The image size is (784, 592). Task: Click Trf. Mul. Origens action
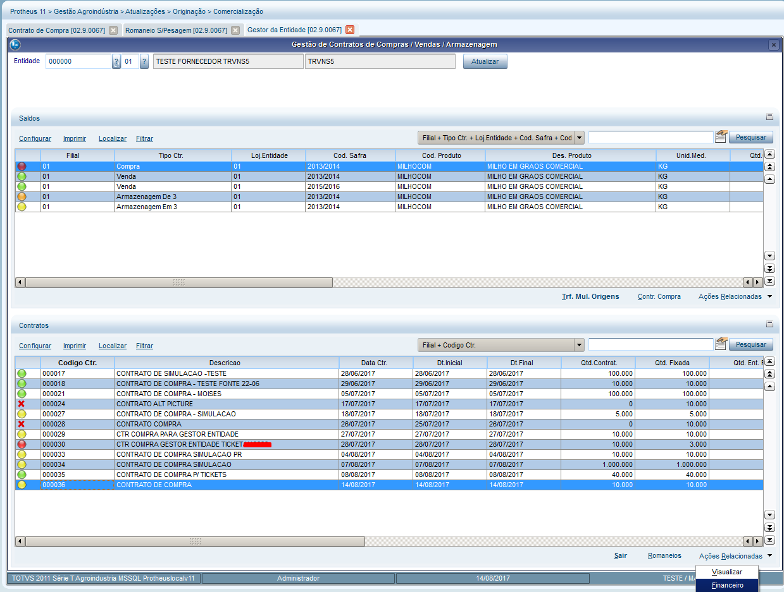tap(590, 296)
